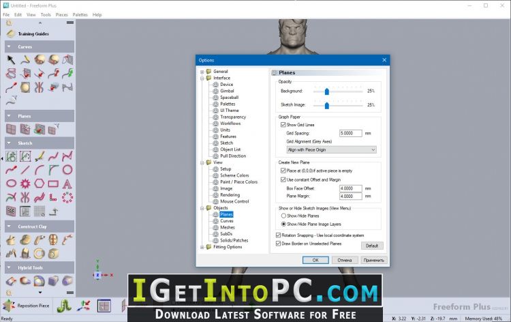Select the letter A text sketch tool
511x322 pixels.
pos(67,184)
